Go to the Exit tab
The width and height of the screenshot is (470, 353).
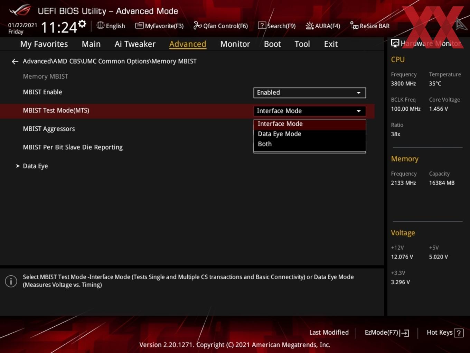(x=331, y=44)
